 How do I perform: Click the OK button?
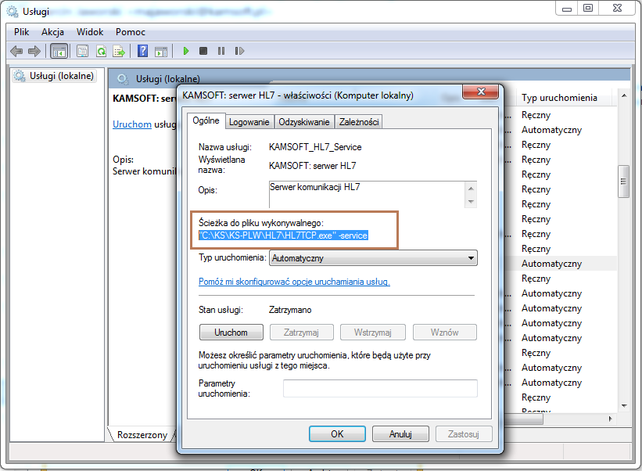tap(337, 434)
